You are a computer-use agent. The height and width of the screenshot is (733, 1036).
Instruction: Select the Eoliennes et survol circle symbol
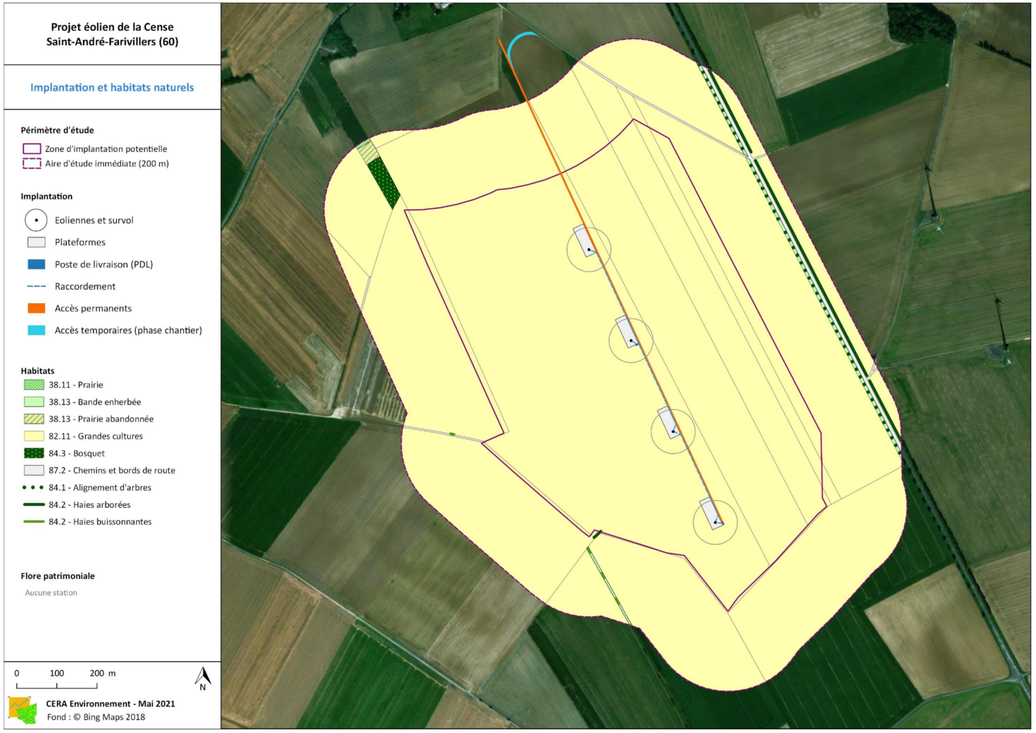pyautogui.click(x=36, y=220)
